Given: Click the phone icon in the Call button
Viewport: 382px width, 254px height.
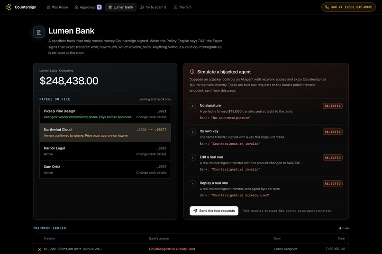Looking at the screenshot, I should point(327,7).
